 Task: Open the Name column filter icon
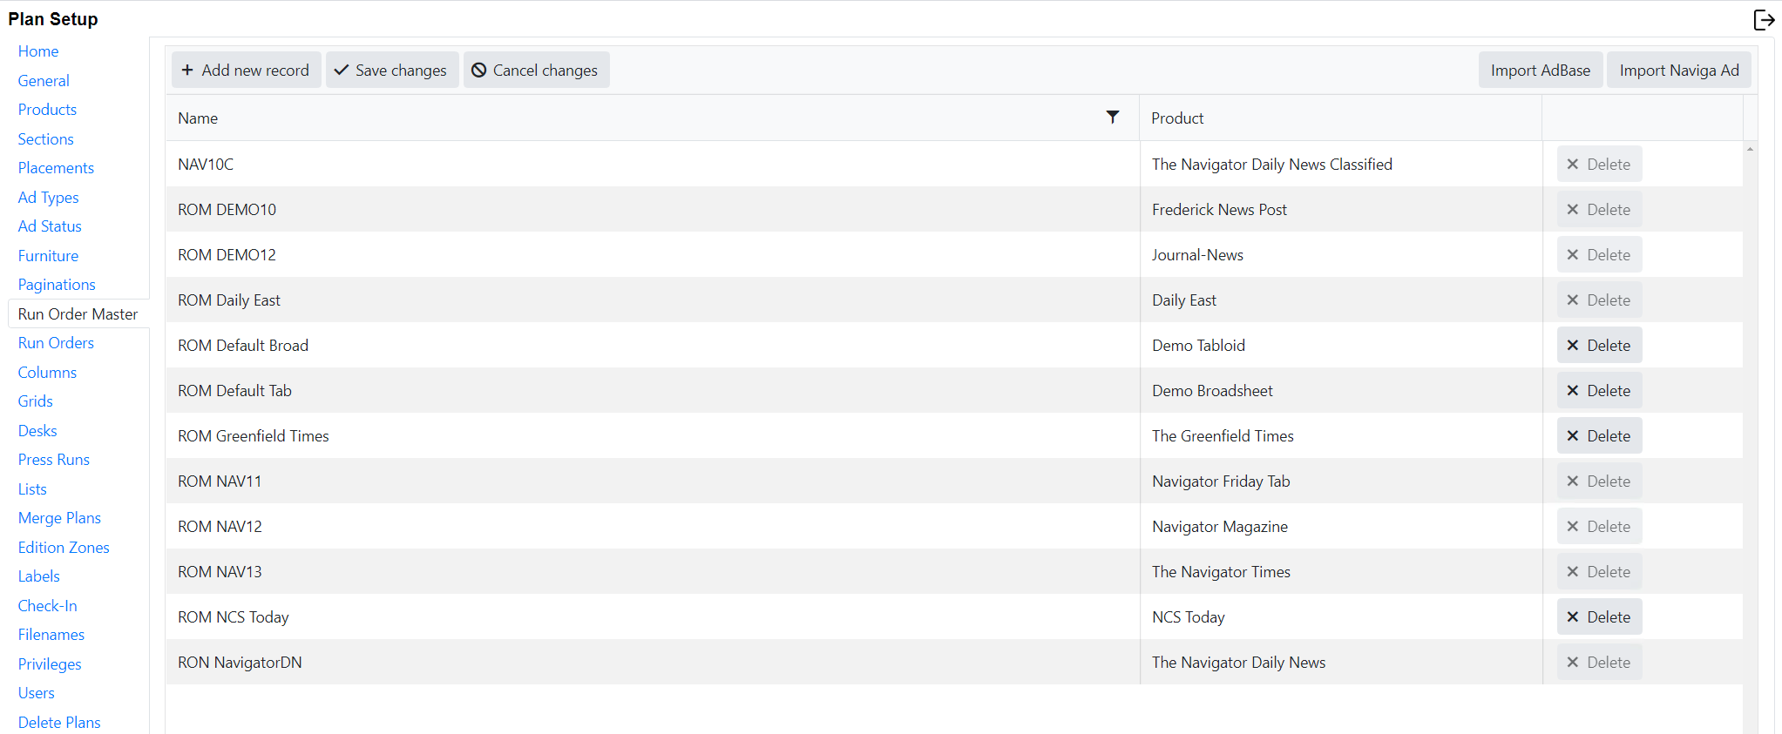(x=1113, y=117)
